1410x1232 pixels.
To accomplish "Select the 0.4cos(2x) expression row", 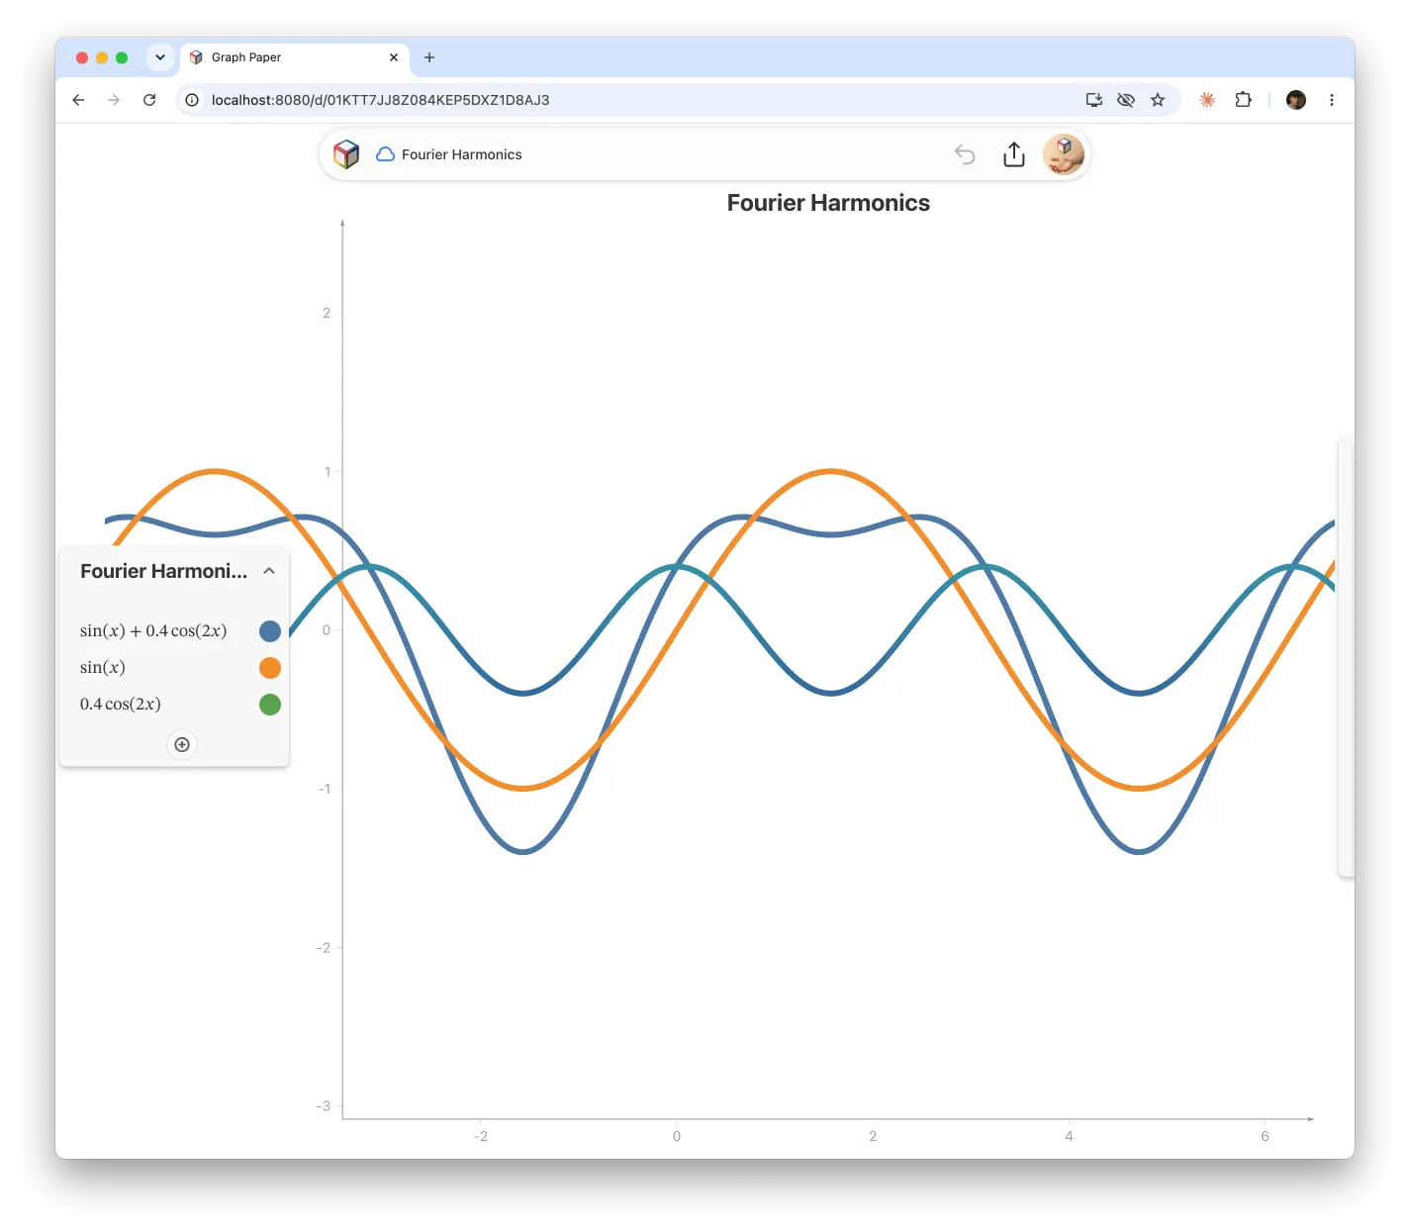I will [121, 705].
